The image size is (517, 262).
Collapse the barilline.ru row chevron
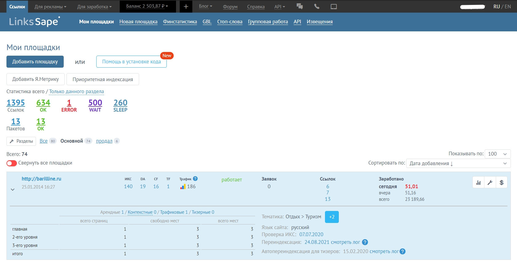(x=13, y=189)
